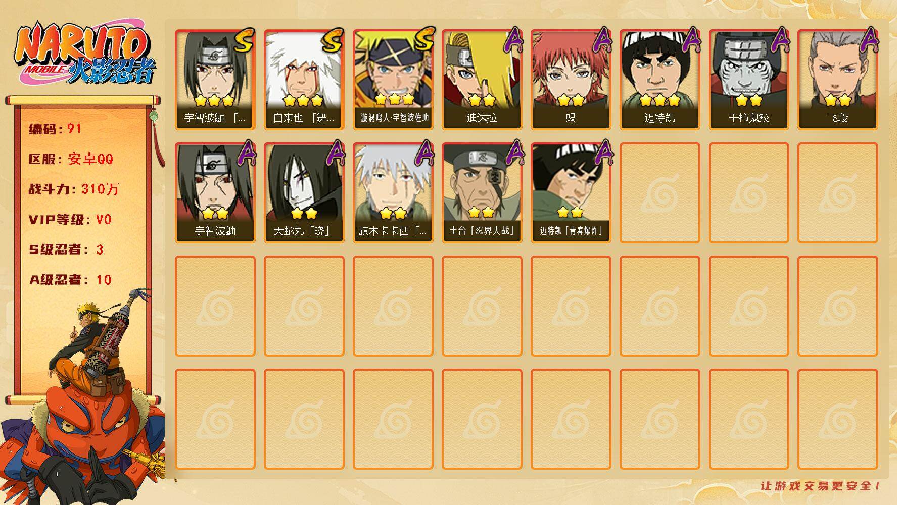Select the S-rank 自来也 Jiraiya card
The image size is (897, 505).
304,80
